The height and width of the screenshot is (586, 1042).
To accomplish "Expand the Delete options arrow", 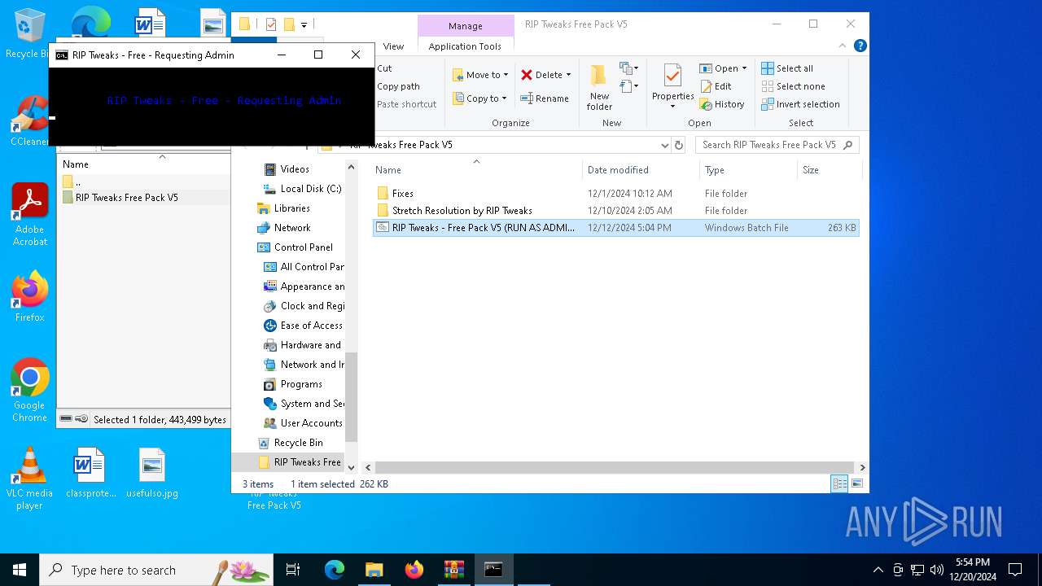I will [568, 75].
